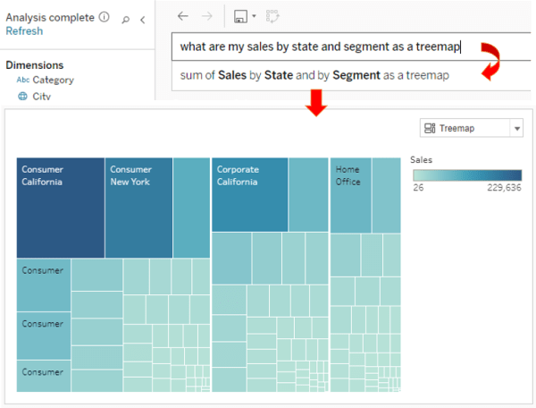Screen dimensions: 536x408
Task: Click the Analysis complete info icon
Action: click(x=105, y=17)
